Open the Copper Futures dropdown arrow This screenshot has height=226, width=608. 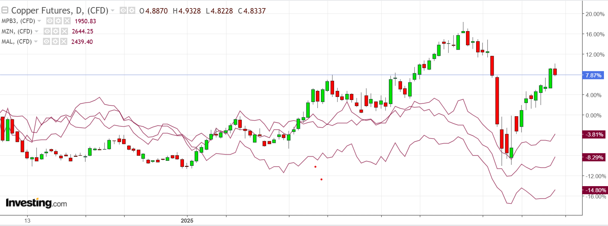[x=113, y=10]
